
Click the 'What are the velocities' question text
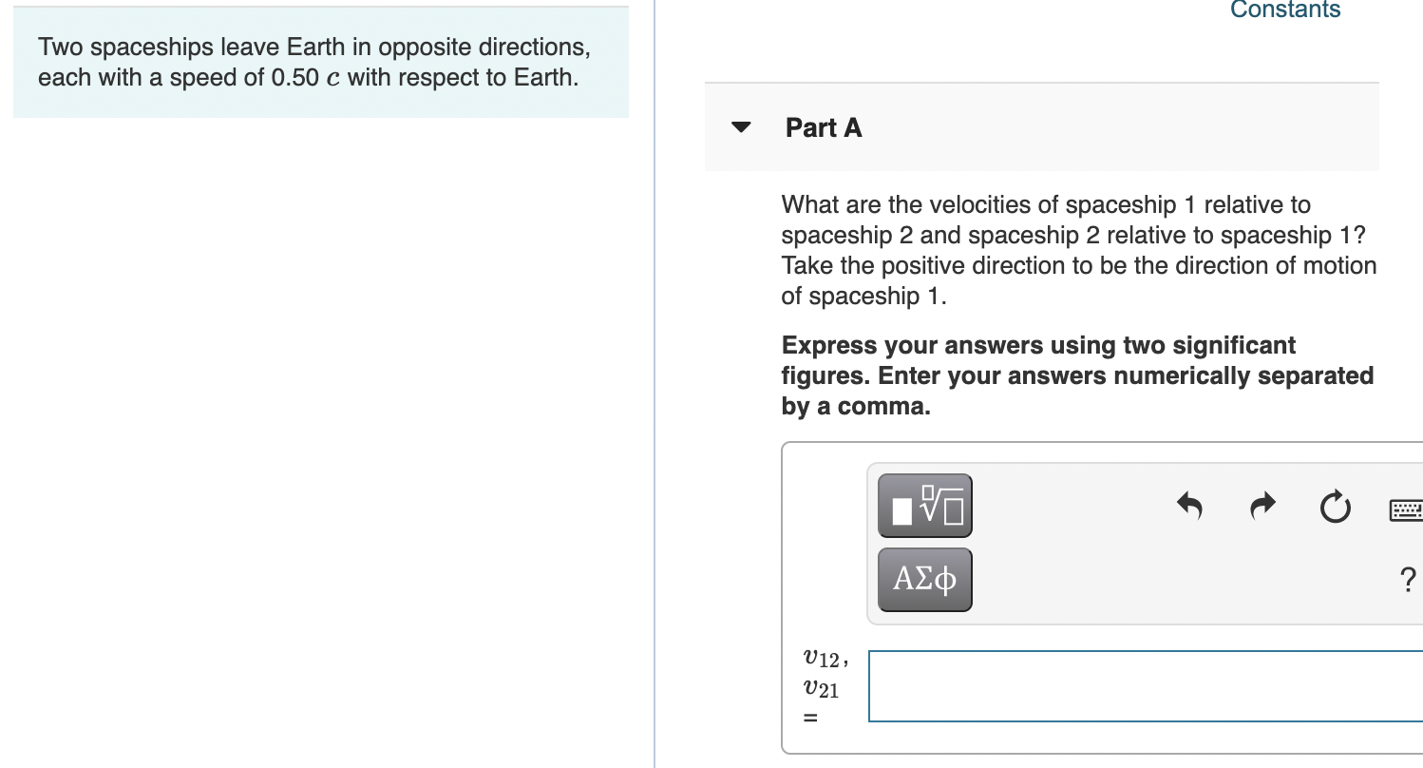point(1045,204)
